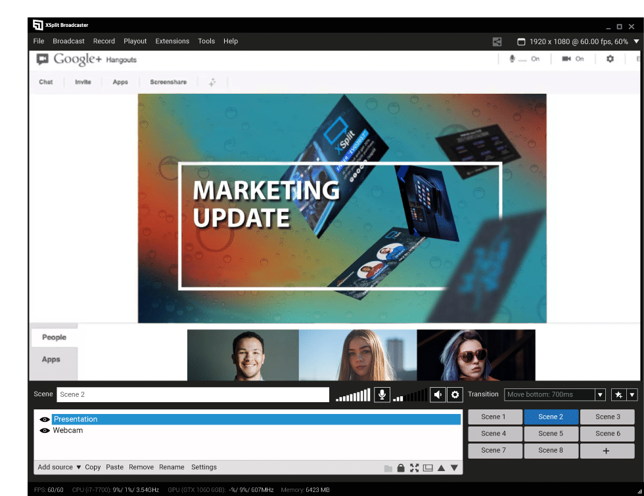Switch to Scene 8
This screenshot has height=496, width=644.
(551, 451)
